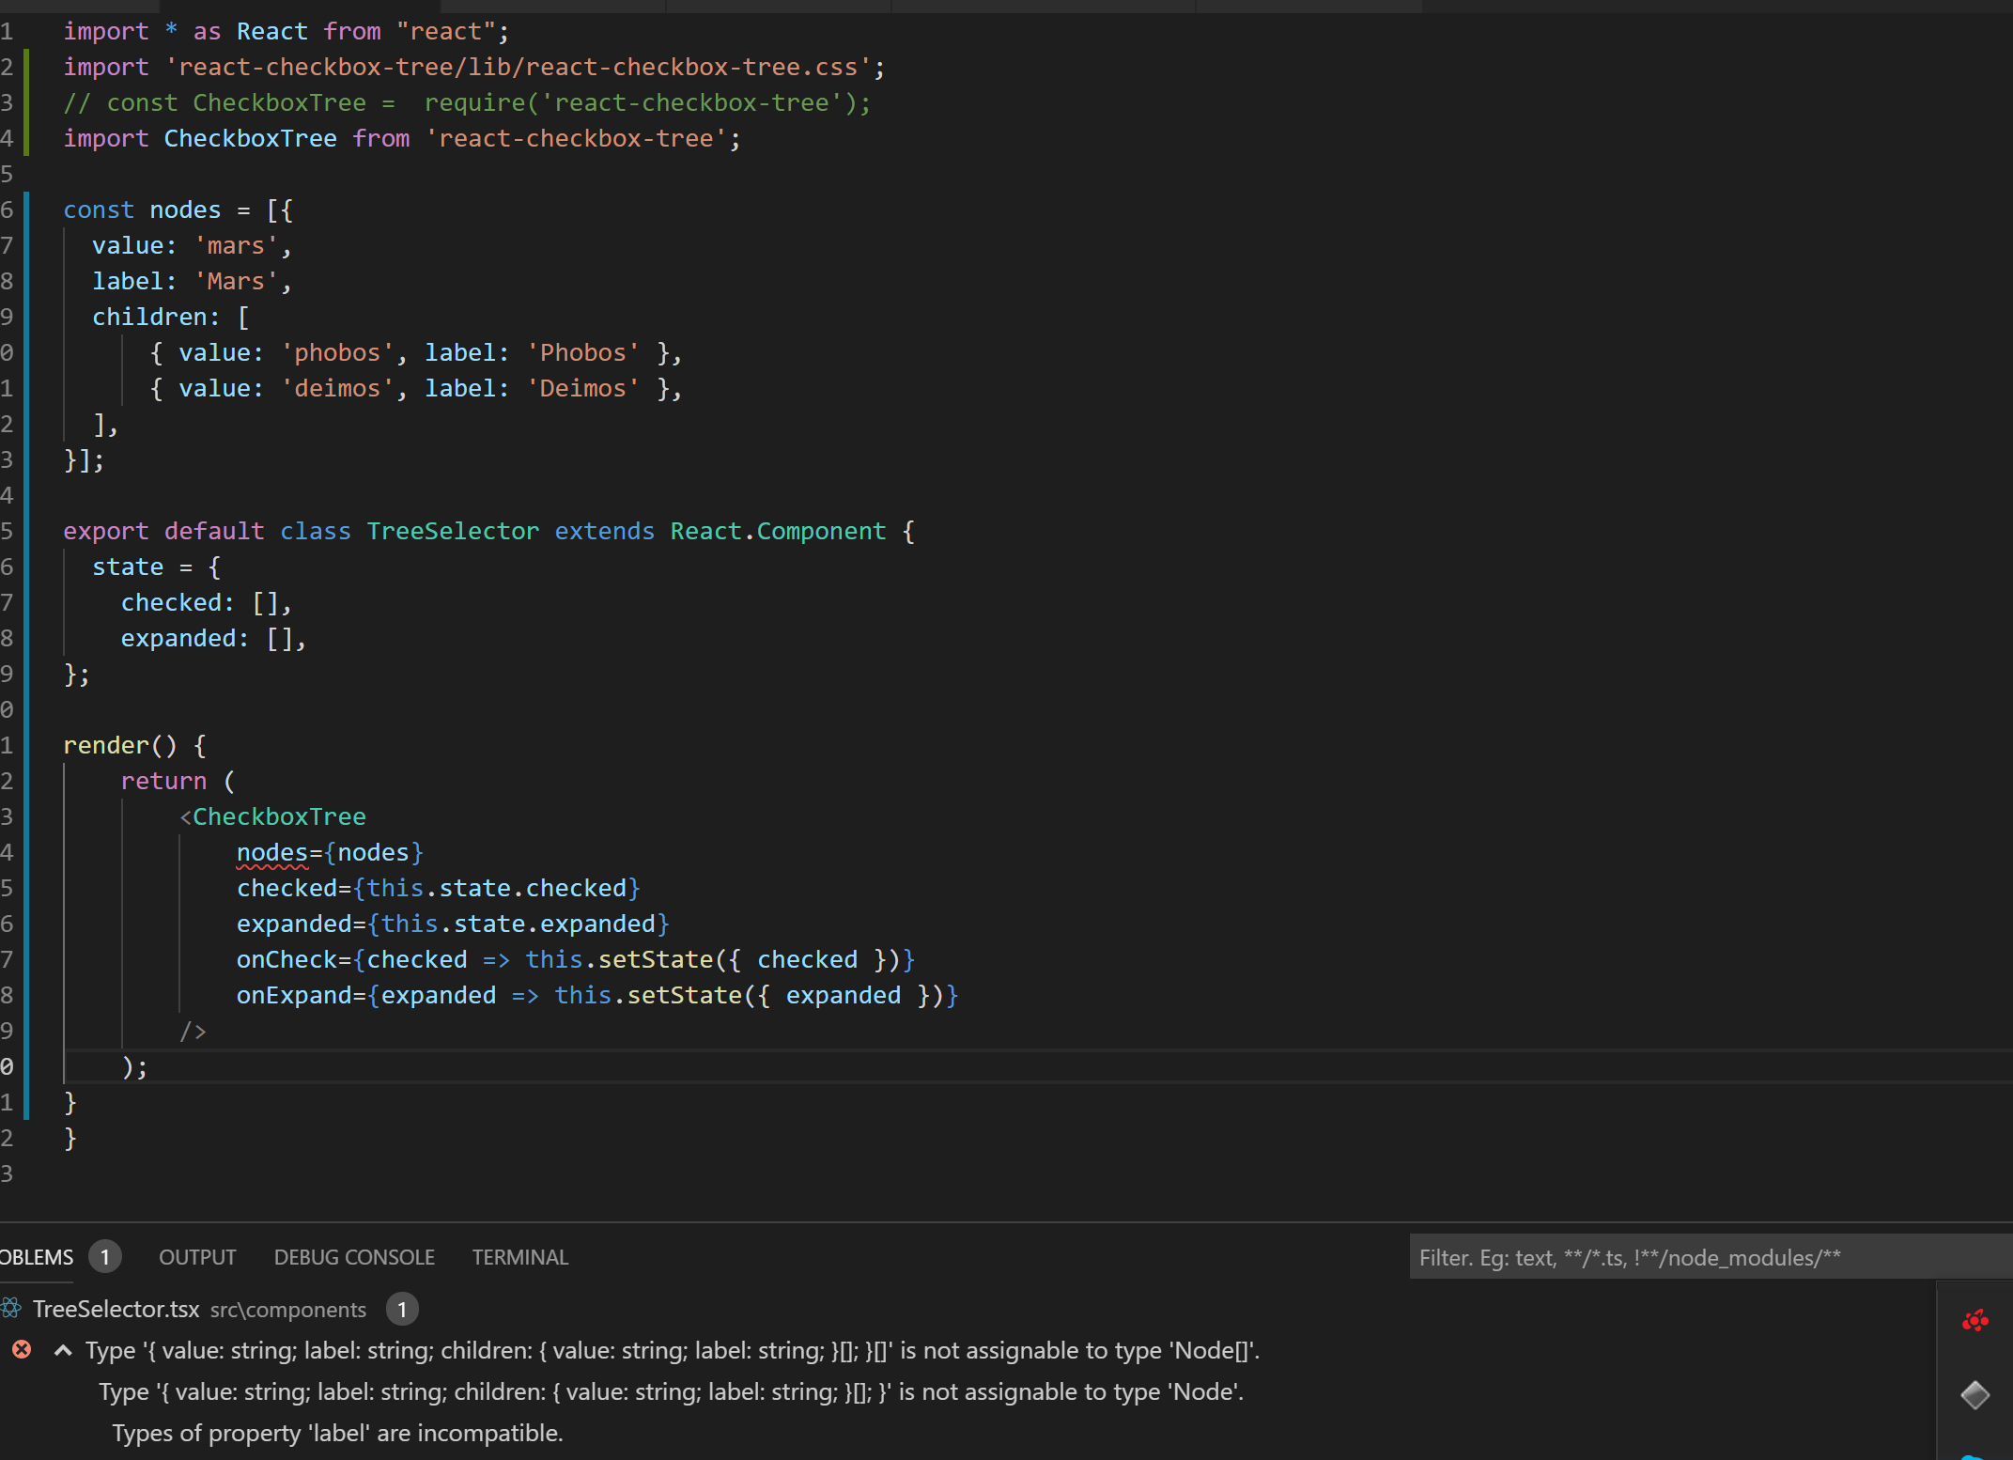Image resolution: width=2013 pixels, height=1460 pixels.
Task: Click the React file icon beside TreeSelector.tsx
Action: click(12, 1308)
